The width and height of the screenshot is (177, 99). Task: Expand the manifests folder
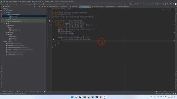pyautogui.click(x=5, y=10)
